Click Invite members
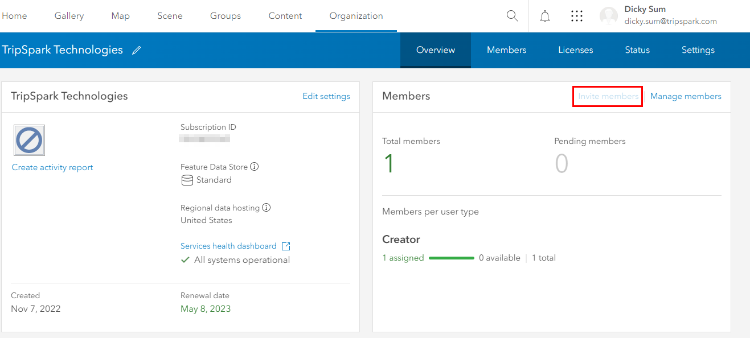 point(607,96)
